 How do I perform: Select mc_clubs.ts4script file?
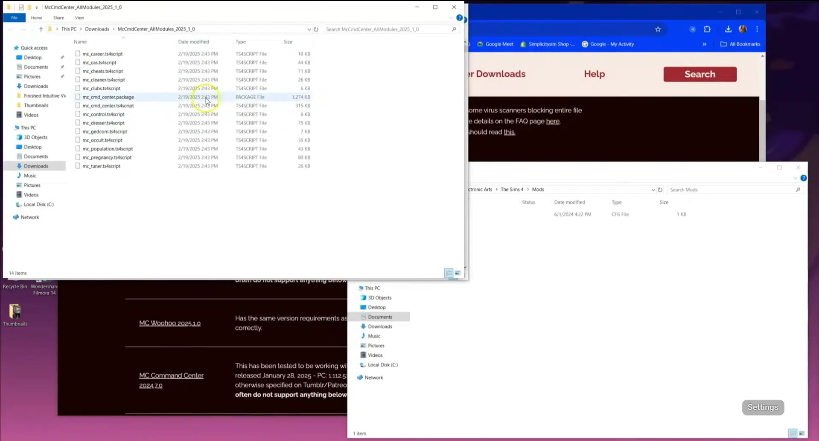click(x=101, y=88)
